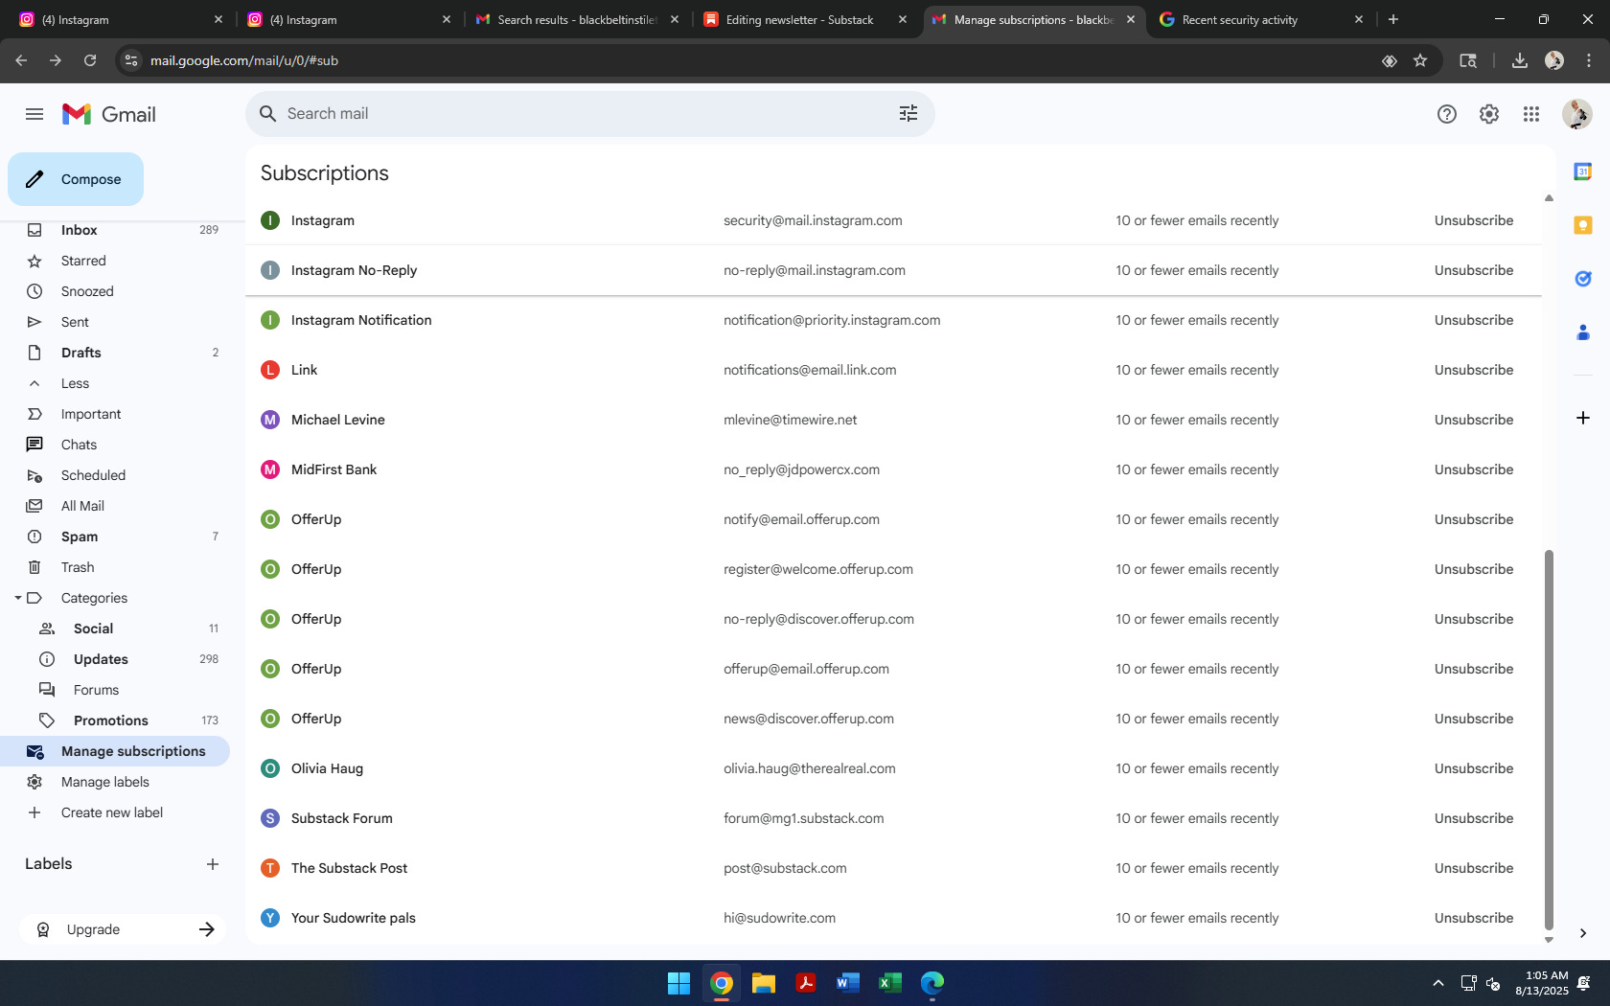The width and height of the screenshot is (1610, 1006).
Task: Open Google account profile picture
Action: coord(1576,114)
